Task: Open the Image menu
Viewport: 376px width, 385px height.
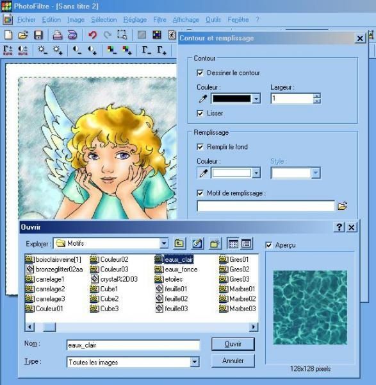Action: click(x=76, y=20)
